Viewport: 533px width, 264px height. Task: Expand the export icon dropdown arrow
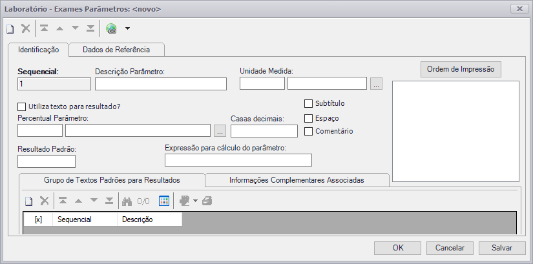195,201
